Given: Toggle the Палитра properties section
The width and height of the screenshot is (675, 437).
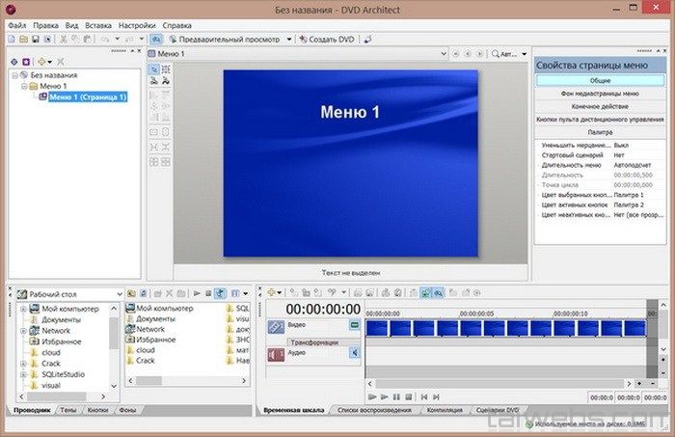Looking at the screenshot, I should tap(601, 131).
